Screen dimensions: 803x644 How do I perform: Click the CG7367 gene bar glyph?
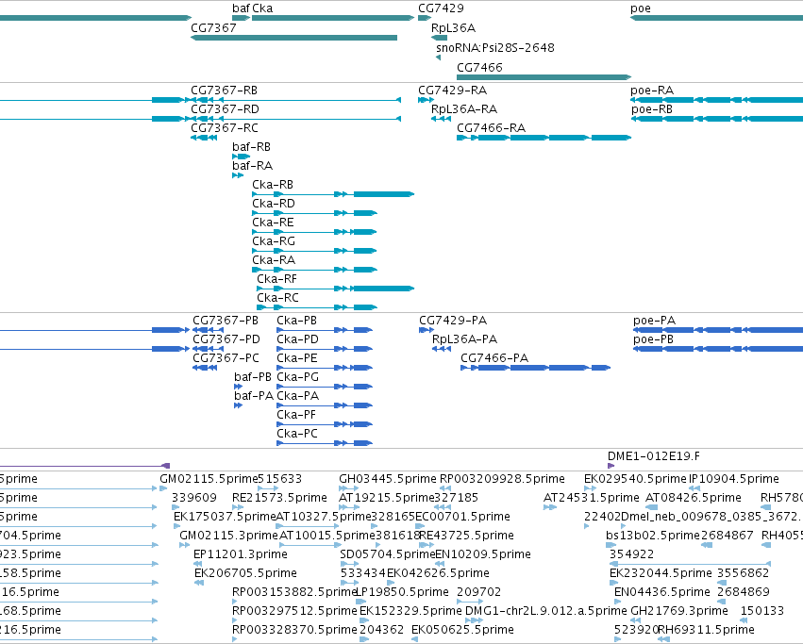[x=294, y=38]
